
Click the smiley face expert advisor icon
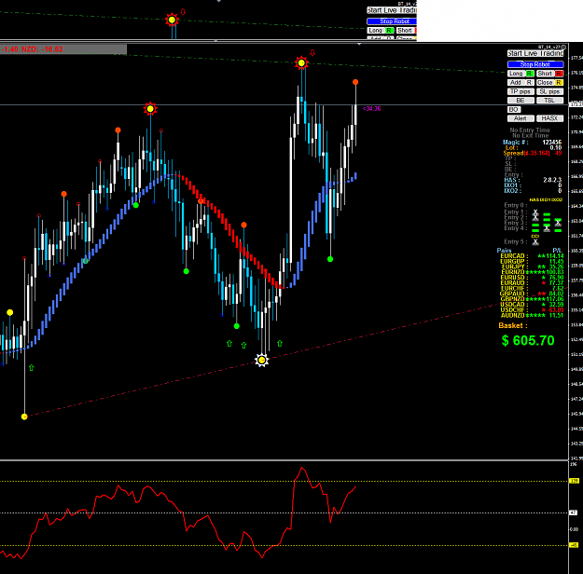(x=563, y=47)
